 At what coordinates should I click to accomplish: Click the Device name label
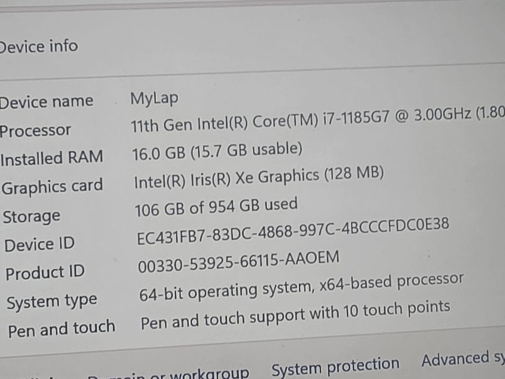pyautogui.click(x=47, y=101)
